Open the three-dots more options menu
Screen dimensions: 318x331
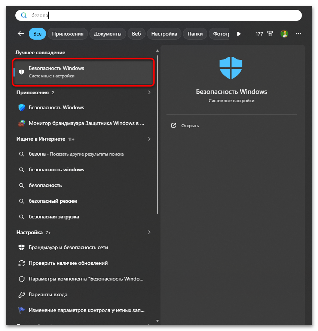[x=299, y=34]
